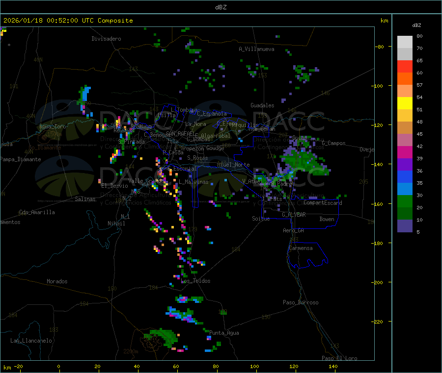The width and height of the screenshot is (442, 373).
Task: Click the Punta_Agua label
Action: tap(224, 333)
